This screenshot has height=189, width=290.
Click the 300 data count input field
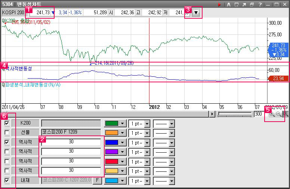(x=258, y=114)
